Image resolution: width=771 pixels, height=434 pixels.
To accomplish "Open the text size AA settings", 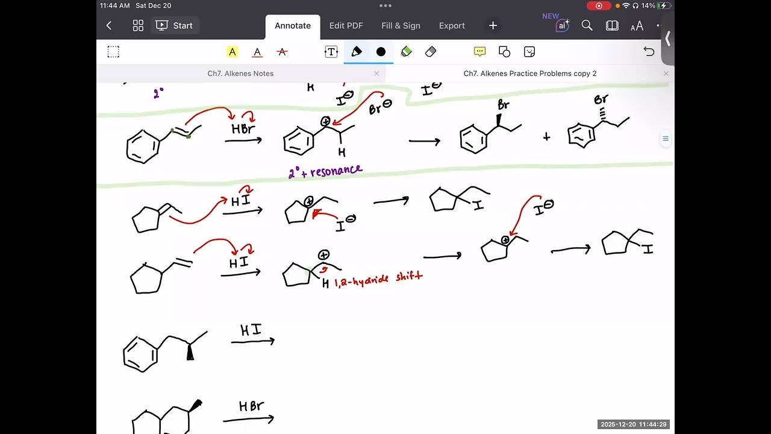I will click(637, 26).
